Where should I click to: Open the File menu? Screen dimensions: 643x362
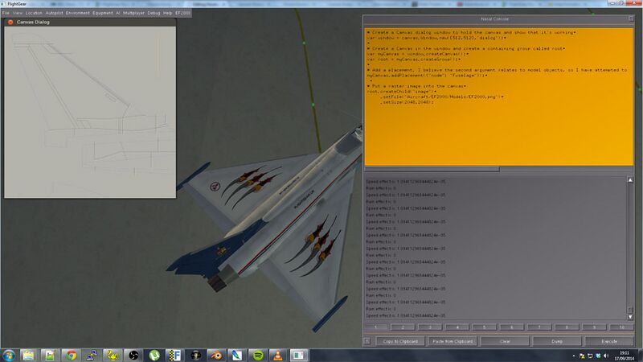coord(6,13)
